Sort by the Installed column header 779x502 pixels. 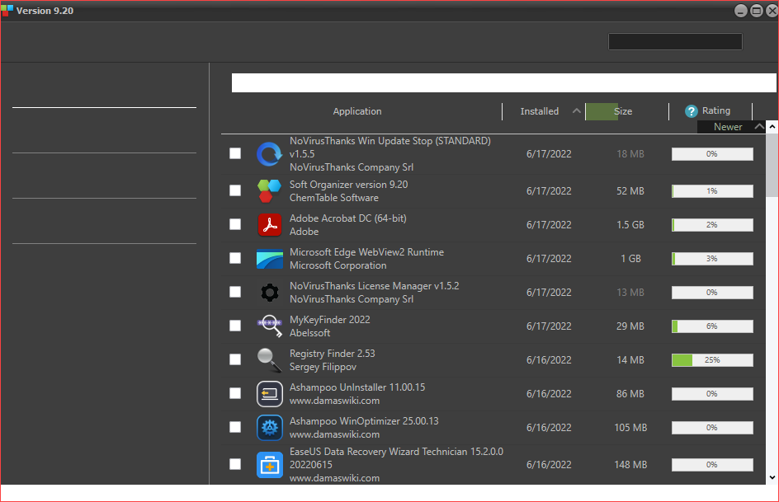[x=540, y=111]
